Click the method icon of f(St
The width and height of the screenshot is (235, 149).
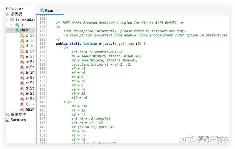22,99
